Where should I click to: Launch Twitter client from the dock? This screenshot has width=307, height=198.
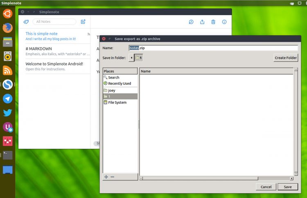8,113
